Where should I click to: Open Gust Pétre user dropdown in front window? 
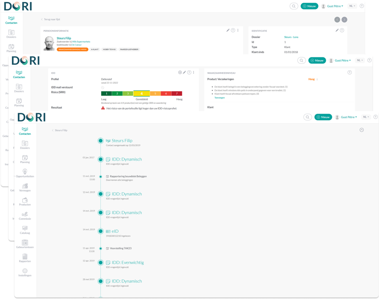coord(346,117)
